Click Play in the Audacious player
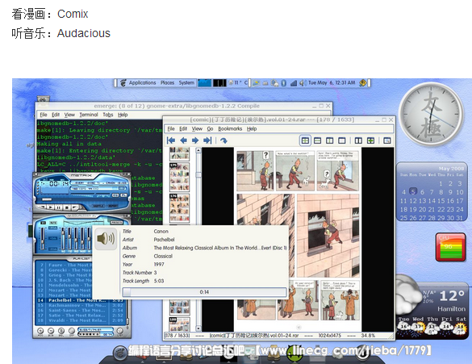Screen dimensions: 472x364 pyautogui.click(x=50, y=207)
